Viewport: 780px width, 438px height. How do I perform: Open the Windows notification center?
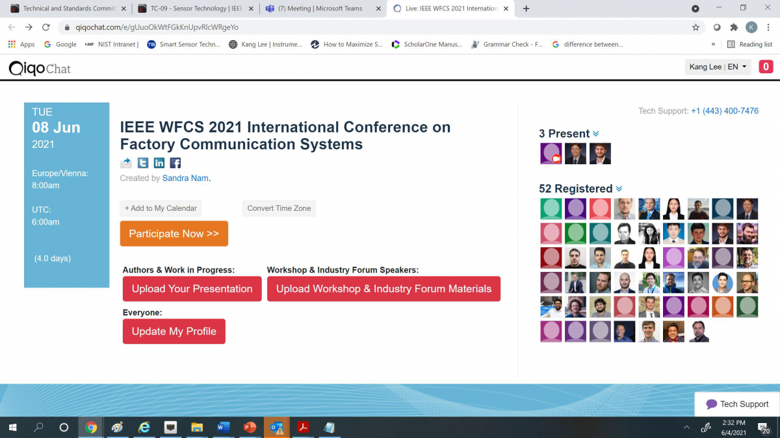point(764,428)
